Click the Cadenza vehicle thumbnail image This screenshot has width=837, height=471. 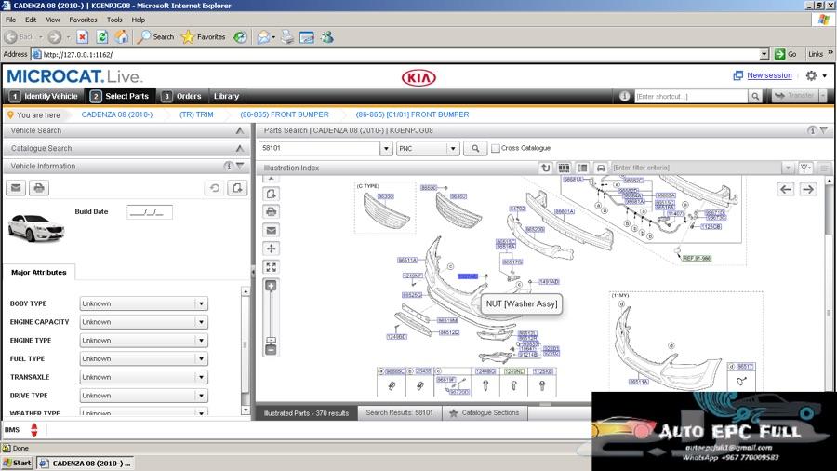click(x=35, y=228)
